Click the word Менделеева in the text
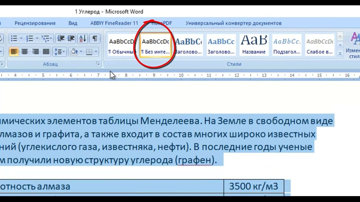The image size is (360, 202). pyautogui.click(x=170, y=121)
